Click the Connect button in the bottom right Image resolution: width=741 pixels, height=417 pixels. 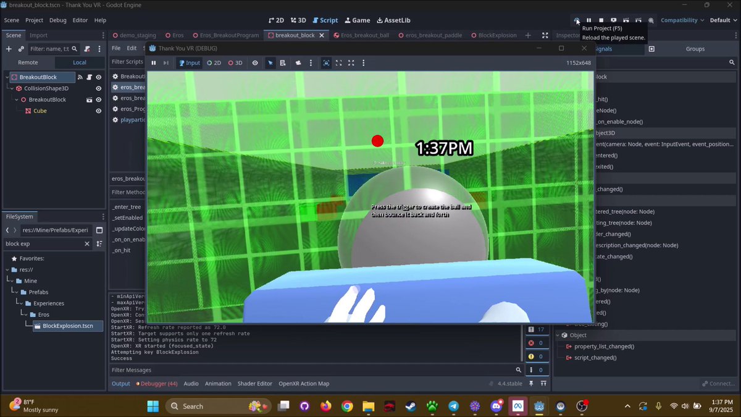[x=718, y=383]
